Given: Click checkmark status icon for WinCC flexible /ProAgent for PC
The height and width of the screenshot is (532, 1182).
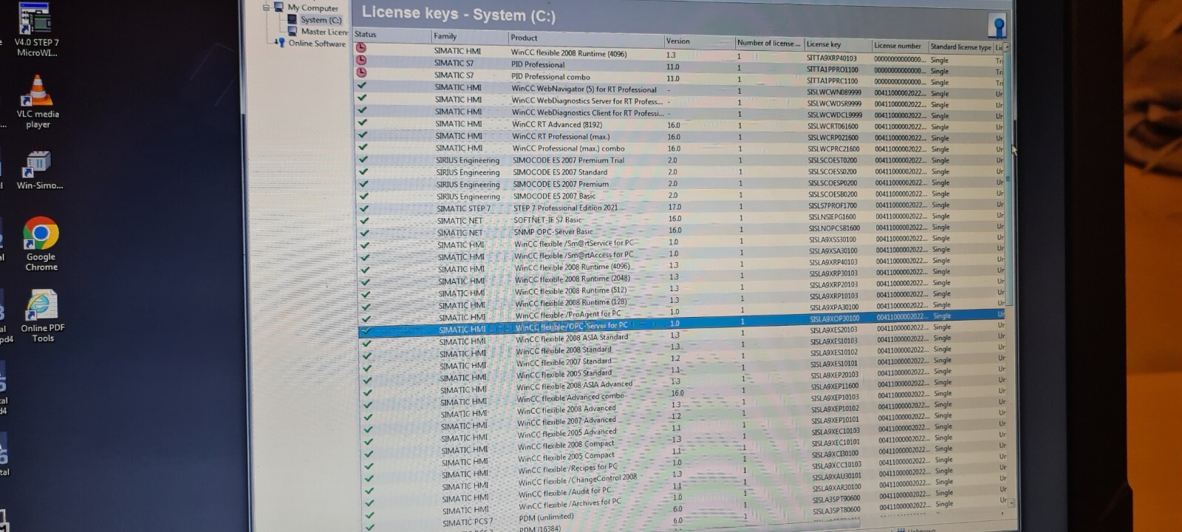Looking at the screenshot, I should (365, 318).
